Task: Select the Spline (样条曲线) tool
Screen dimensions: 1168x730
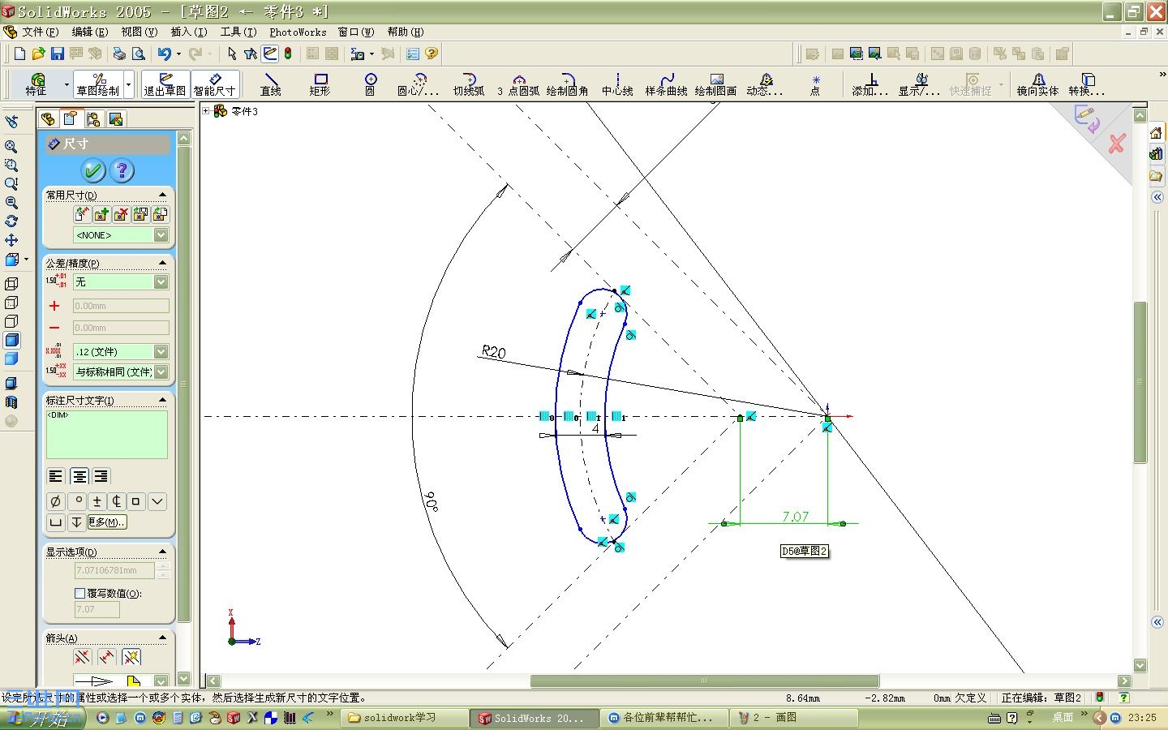Action: [666, 84]
